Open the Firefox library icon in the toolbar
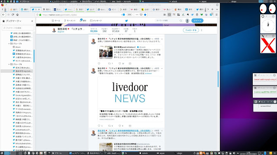 [x=164, y=15]
